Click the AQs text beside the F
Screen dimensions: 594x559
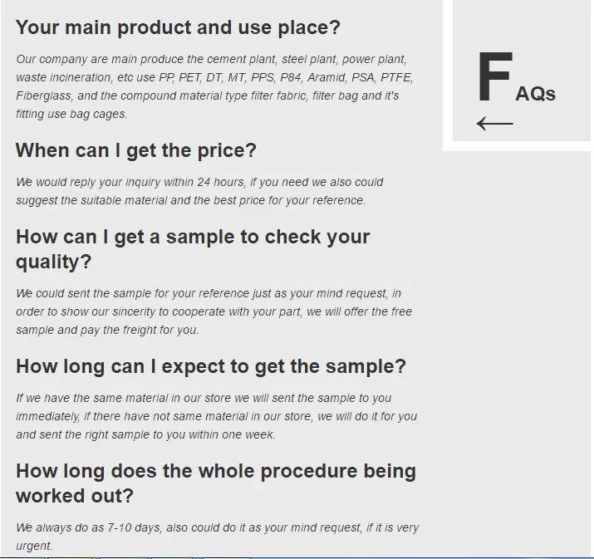[535, 93]
